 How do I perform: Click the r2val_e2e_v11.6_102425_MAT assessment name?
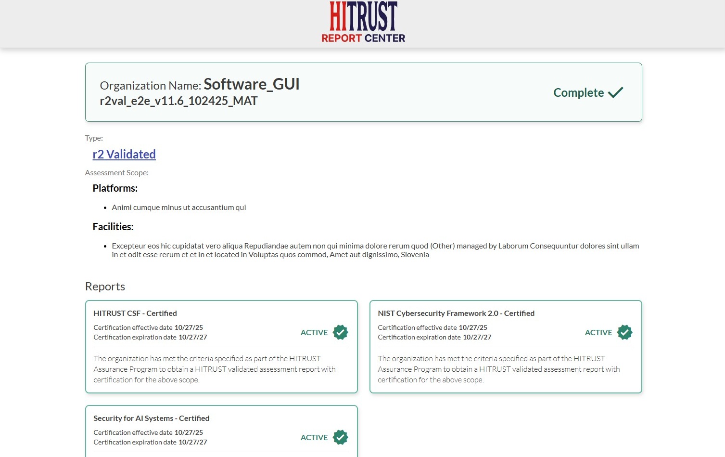tap(178, 101)
